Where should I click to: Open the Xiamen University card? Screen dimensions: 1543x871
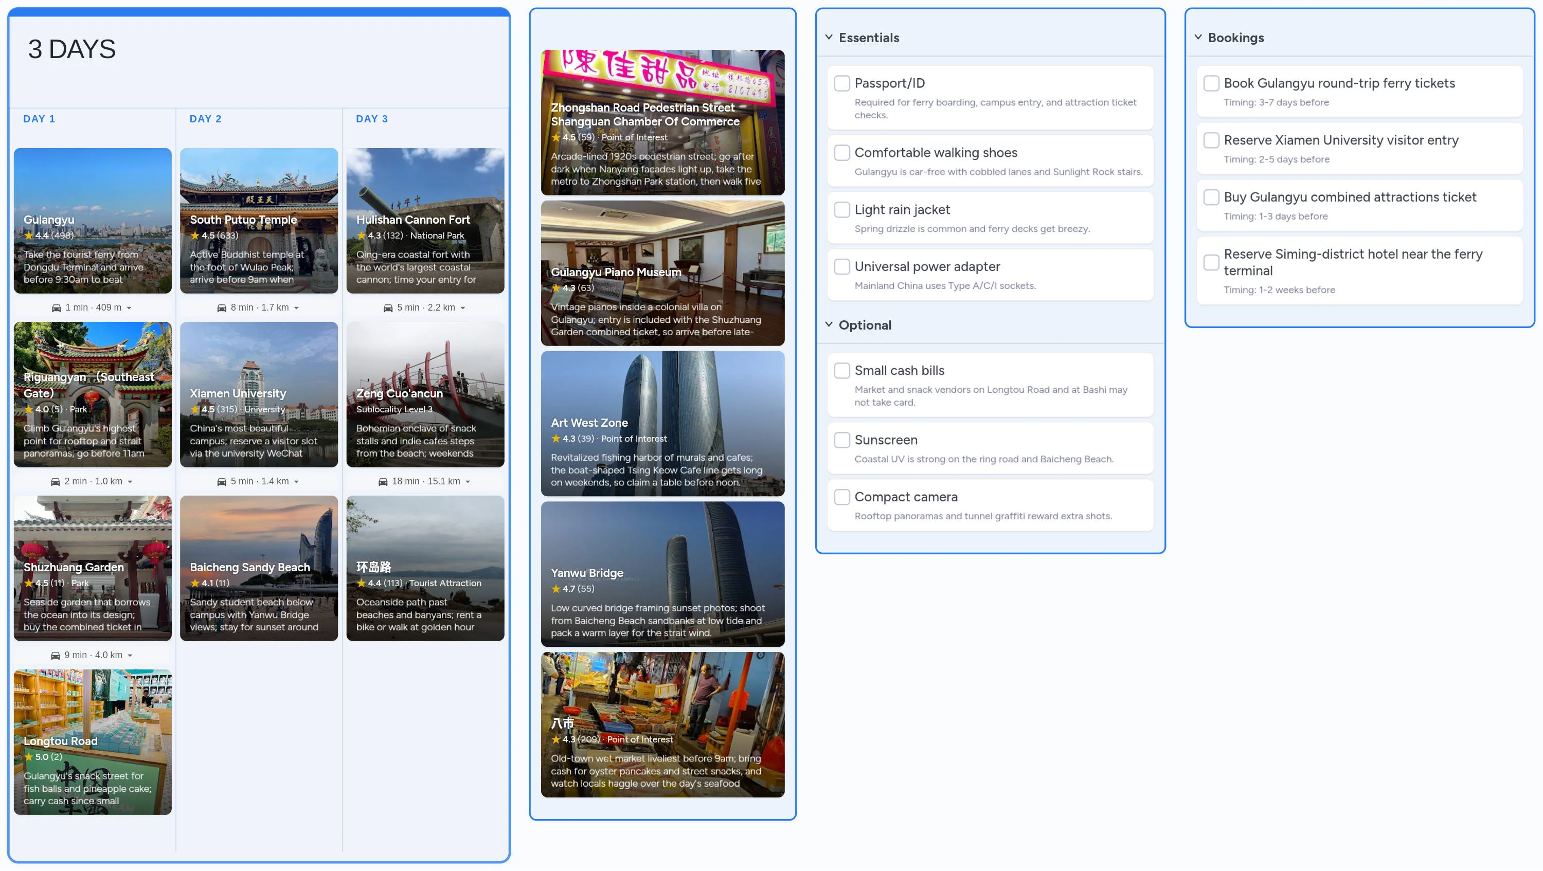(x=259, y=394)
